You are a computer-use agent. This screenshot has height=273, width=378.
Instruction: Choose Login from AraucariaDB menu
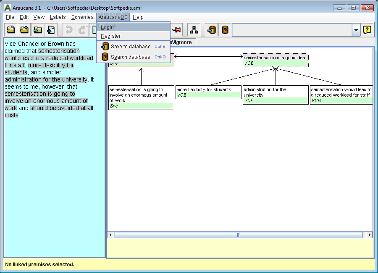[133, 27]
